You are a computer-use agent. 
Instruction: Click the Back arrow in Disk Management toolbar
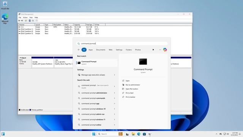[19, 21]
